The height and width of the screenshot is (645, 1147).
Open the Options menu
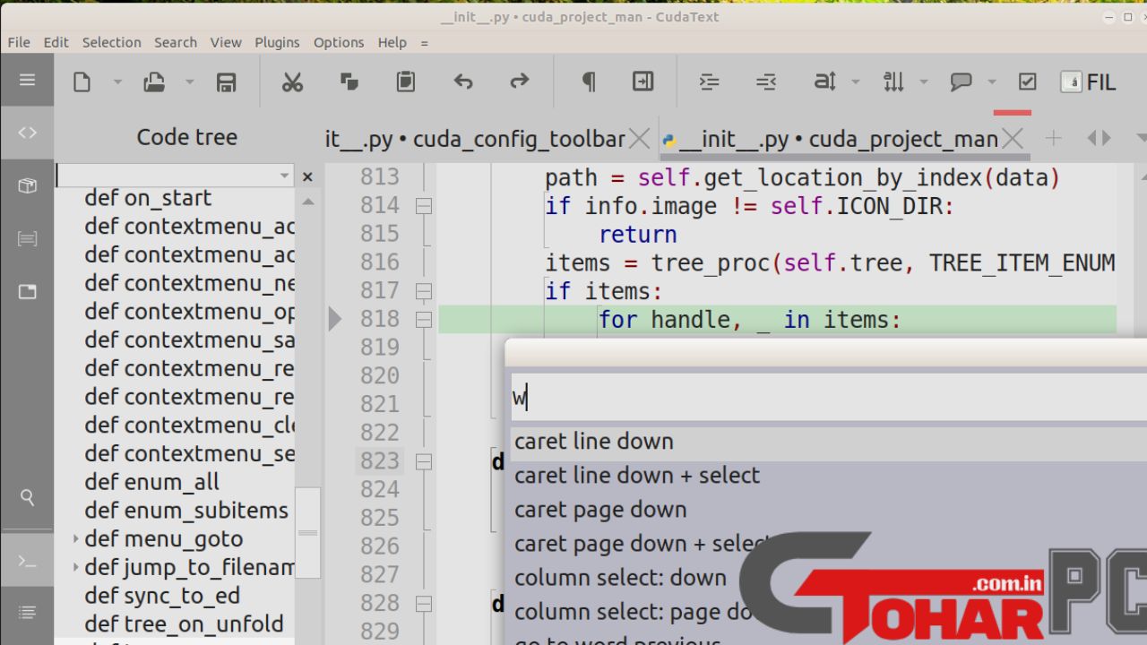(339, 42)
